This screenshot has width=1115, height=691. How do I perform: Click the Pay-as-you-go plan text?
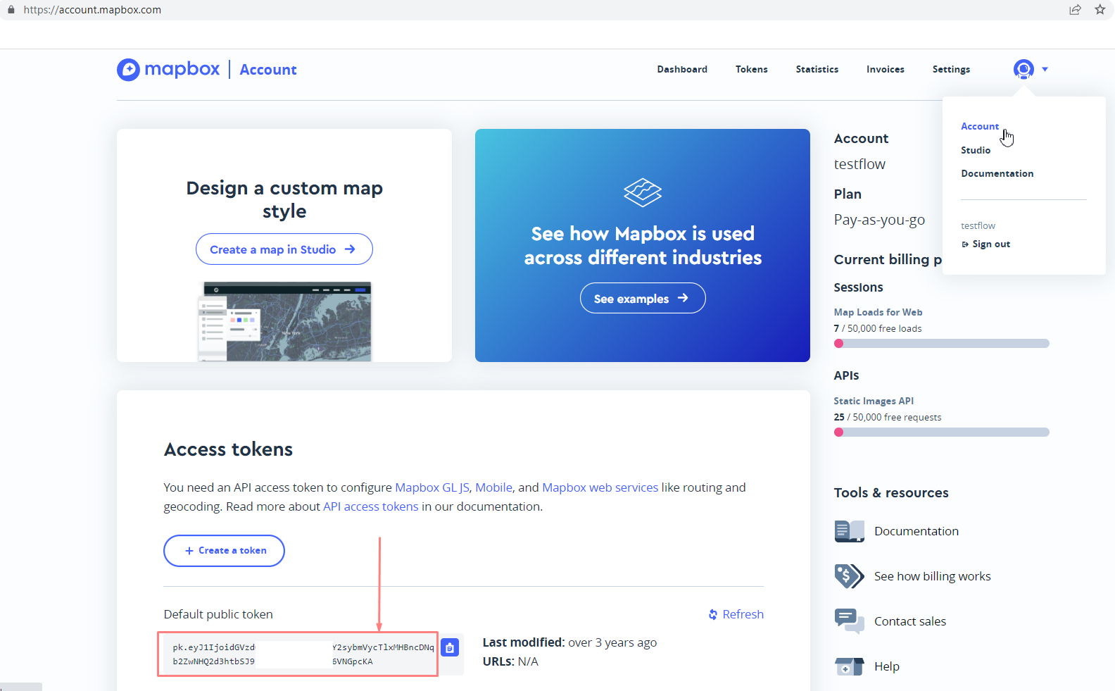click(x=879, y=220)
